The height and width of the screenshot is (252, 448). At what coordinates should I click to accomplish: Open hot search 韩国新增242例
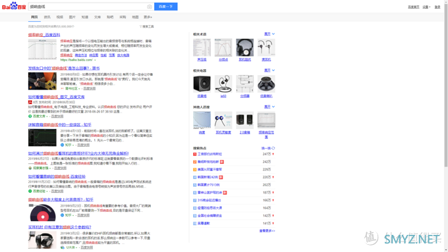tap(208, 177)
